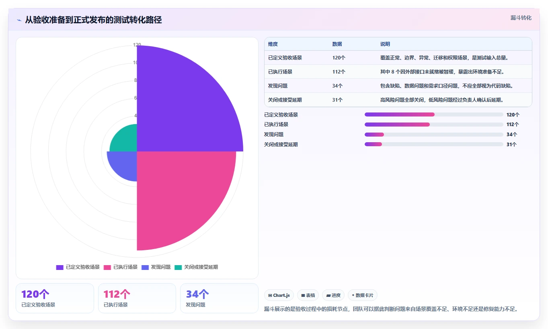Click the 已定义验收场景 progress bar

click(x=434, y=114)
